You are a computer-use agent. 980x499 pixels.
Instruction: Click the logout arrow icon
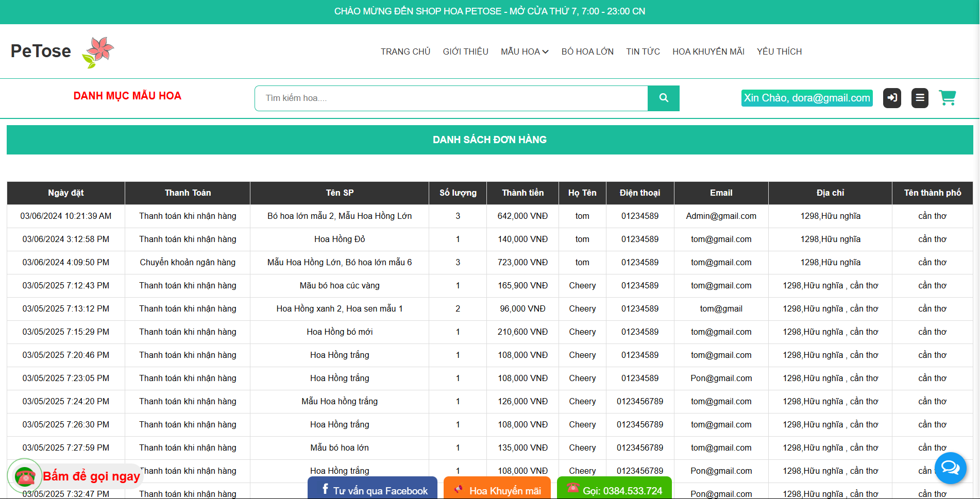point(892,98)
